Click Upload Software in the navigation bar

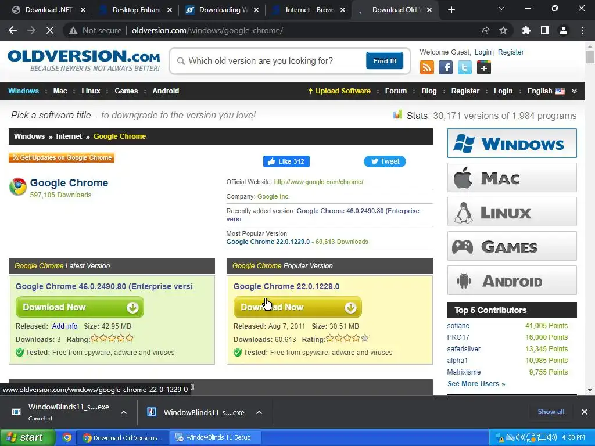339,91
